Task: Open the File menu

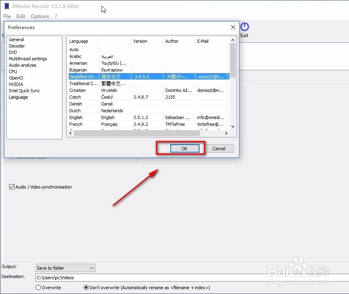Action: pyautogui.click(x=7, y=16)
